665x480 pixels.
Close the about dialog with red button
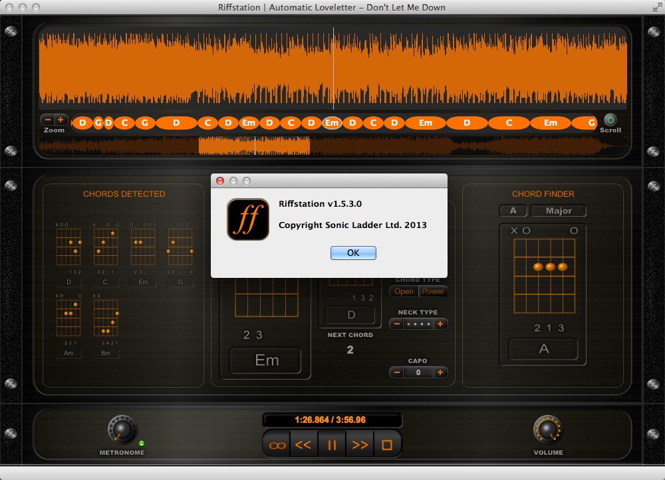pos(220,181)
